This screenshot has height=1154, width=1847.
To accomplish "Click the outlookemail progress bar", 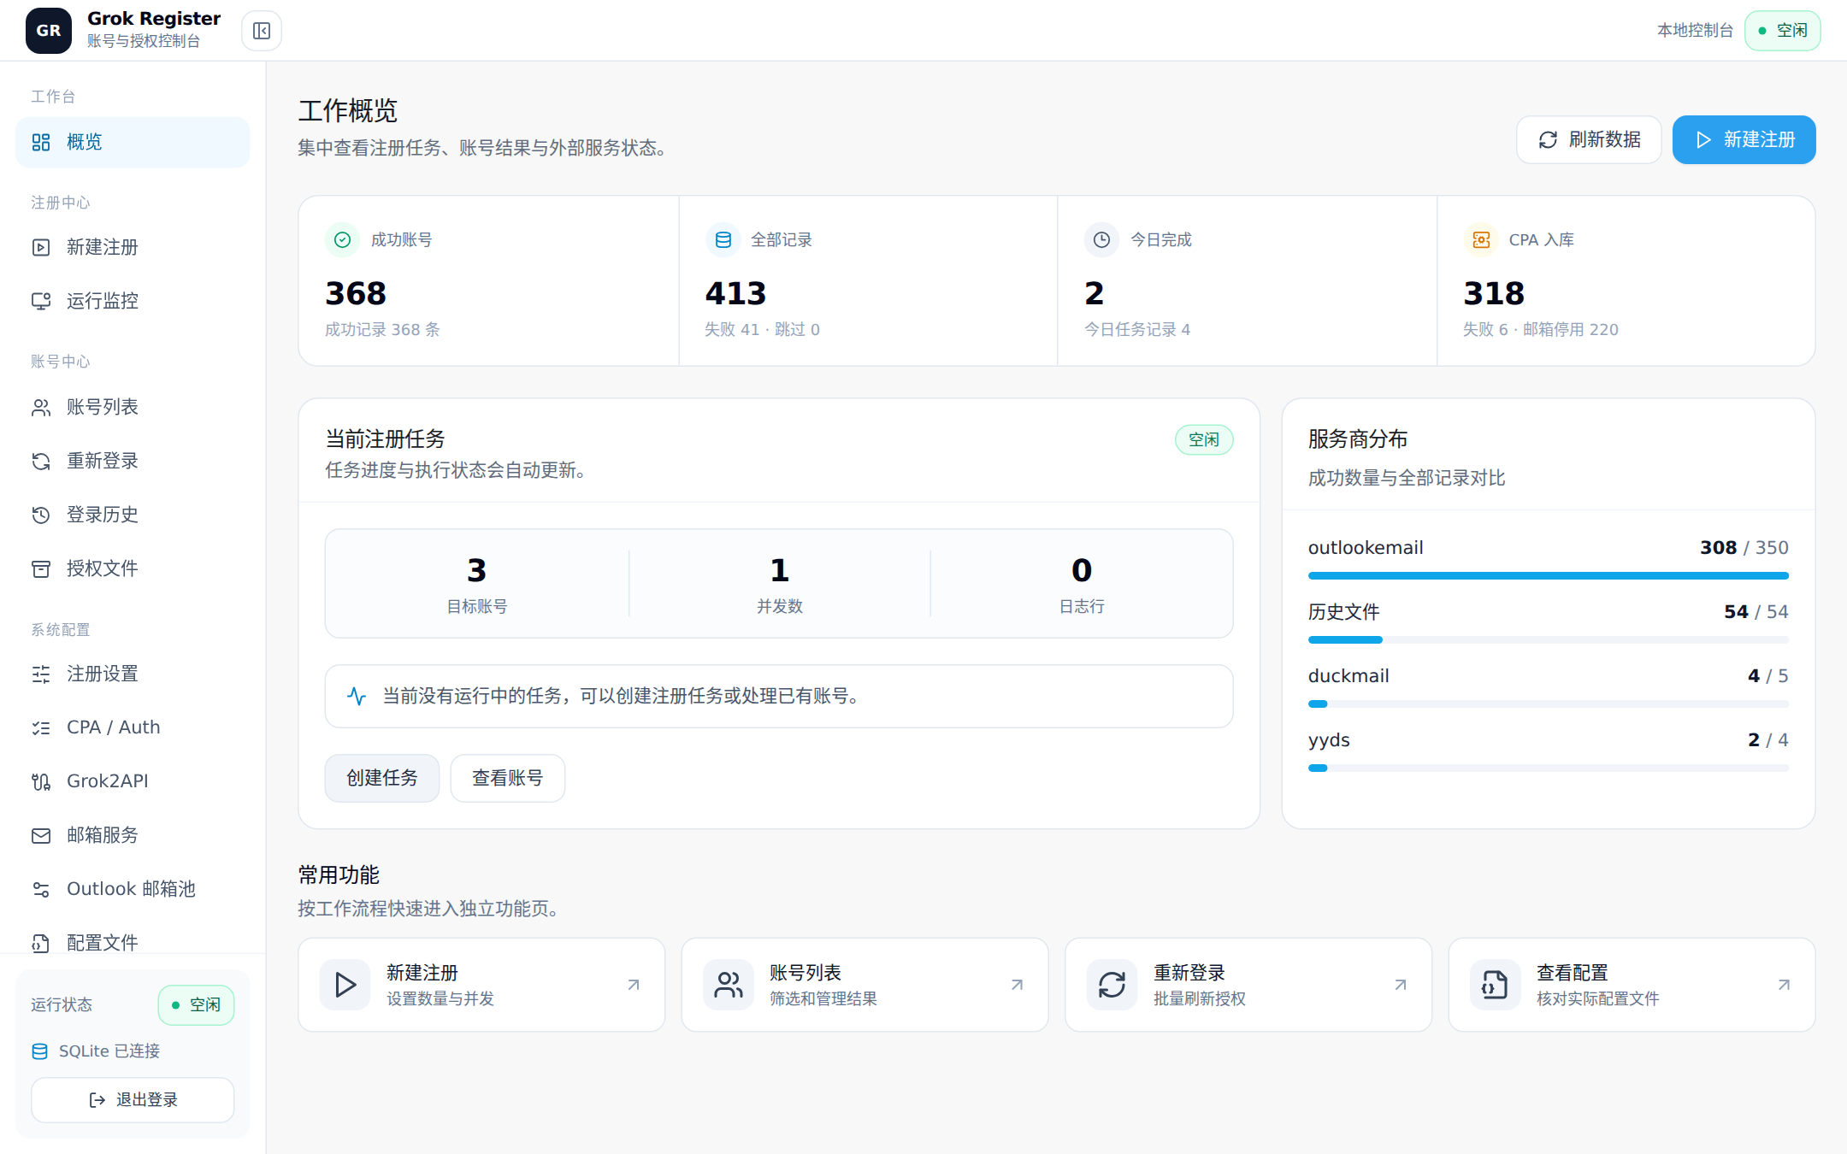I will coord(1549,576).
